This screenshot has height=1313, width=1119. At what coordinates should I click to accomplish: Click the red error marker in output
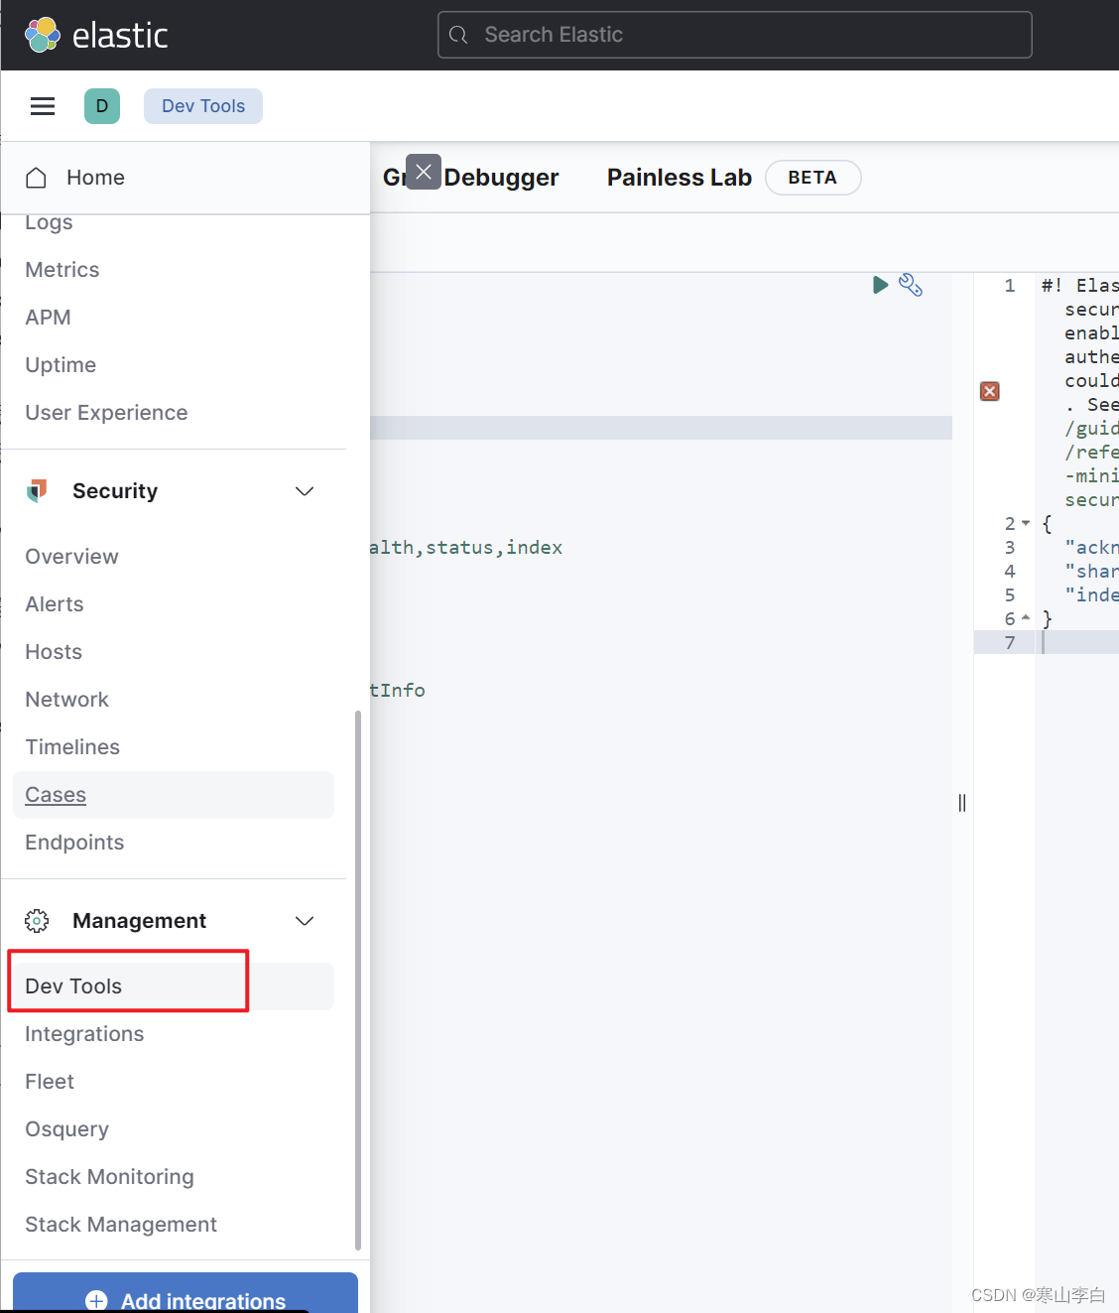coord(990,391)
